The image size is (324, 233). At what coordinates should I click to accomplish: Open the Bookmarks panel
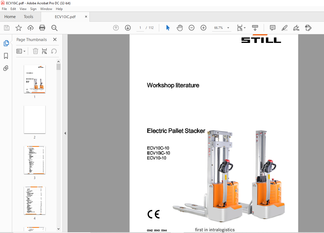point(6,56)
